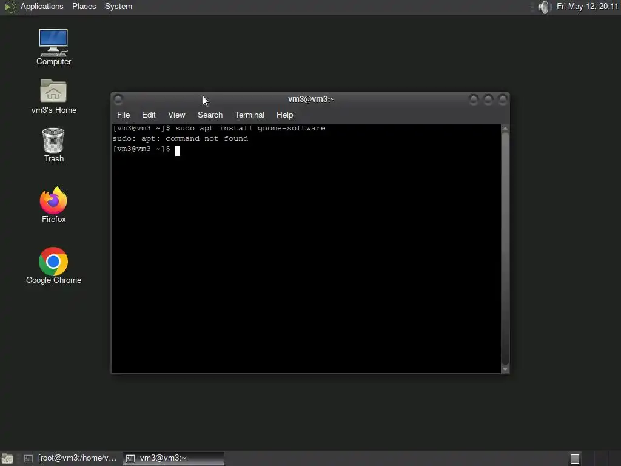The image size is (621, 466).
Task: Open the System menu
Action: [118, 7]
